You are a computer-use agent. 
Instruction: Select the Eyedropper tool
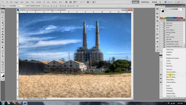pyautogui.click(x=3, y=25)
